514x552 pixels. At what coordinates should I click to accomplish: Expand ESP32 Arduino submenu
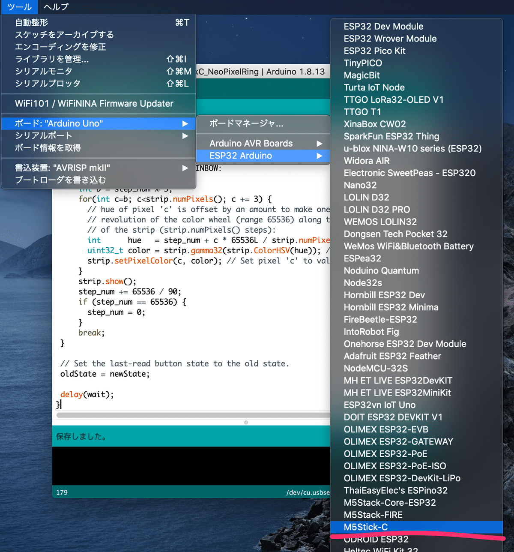point(263,156)
